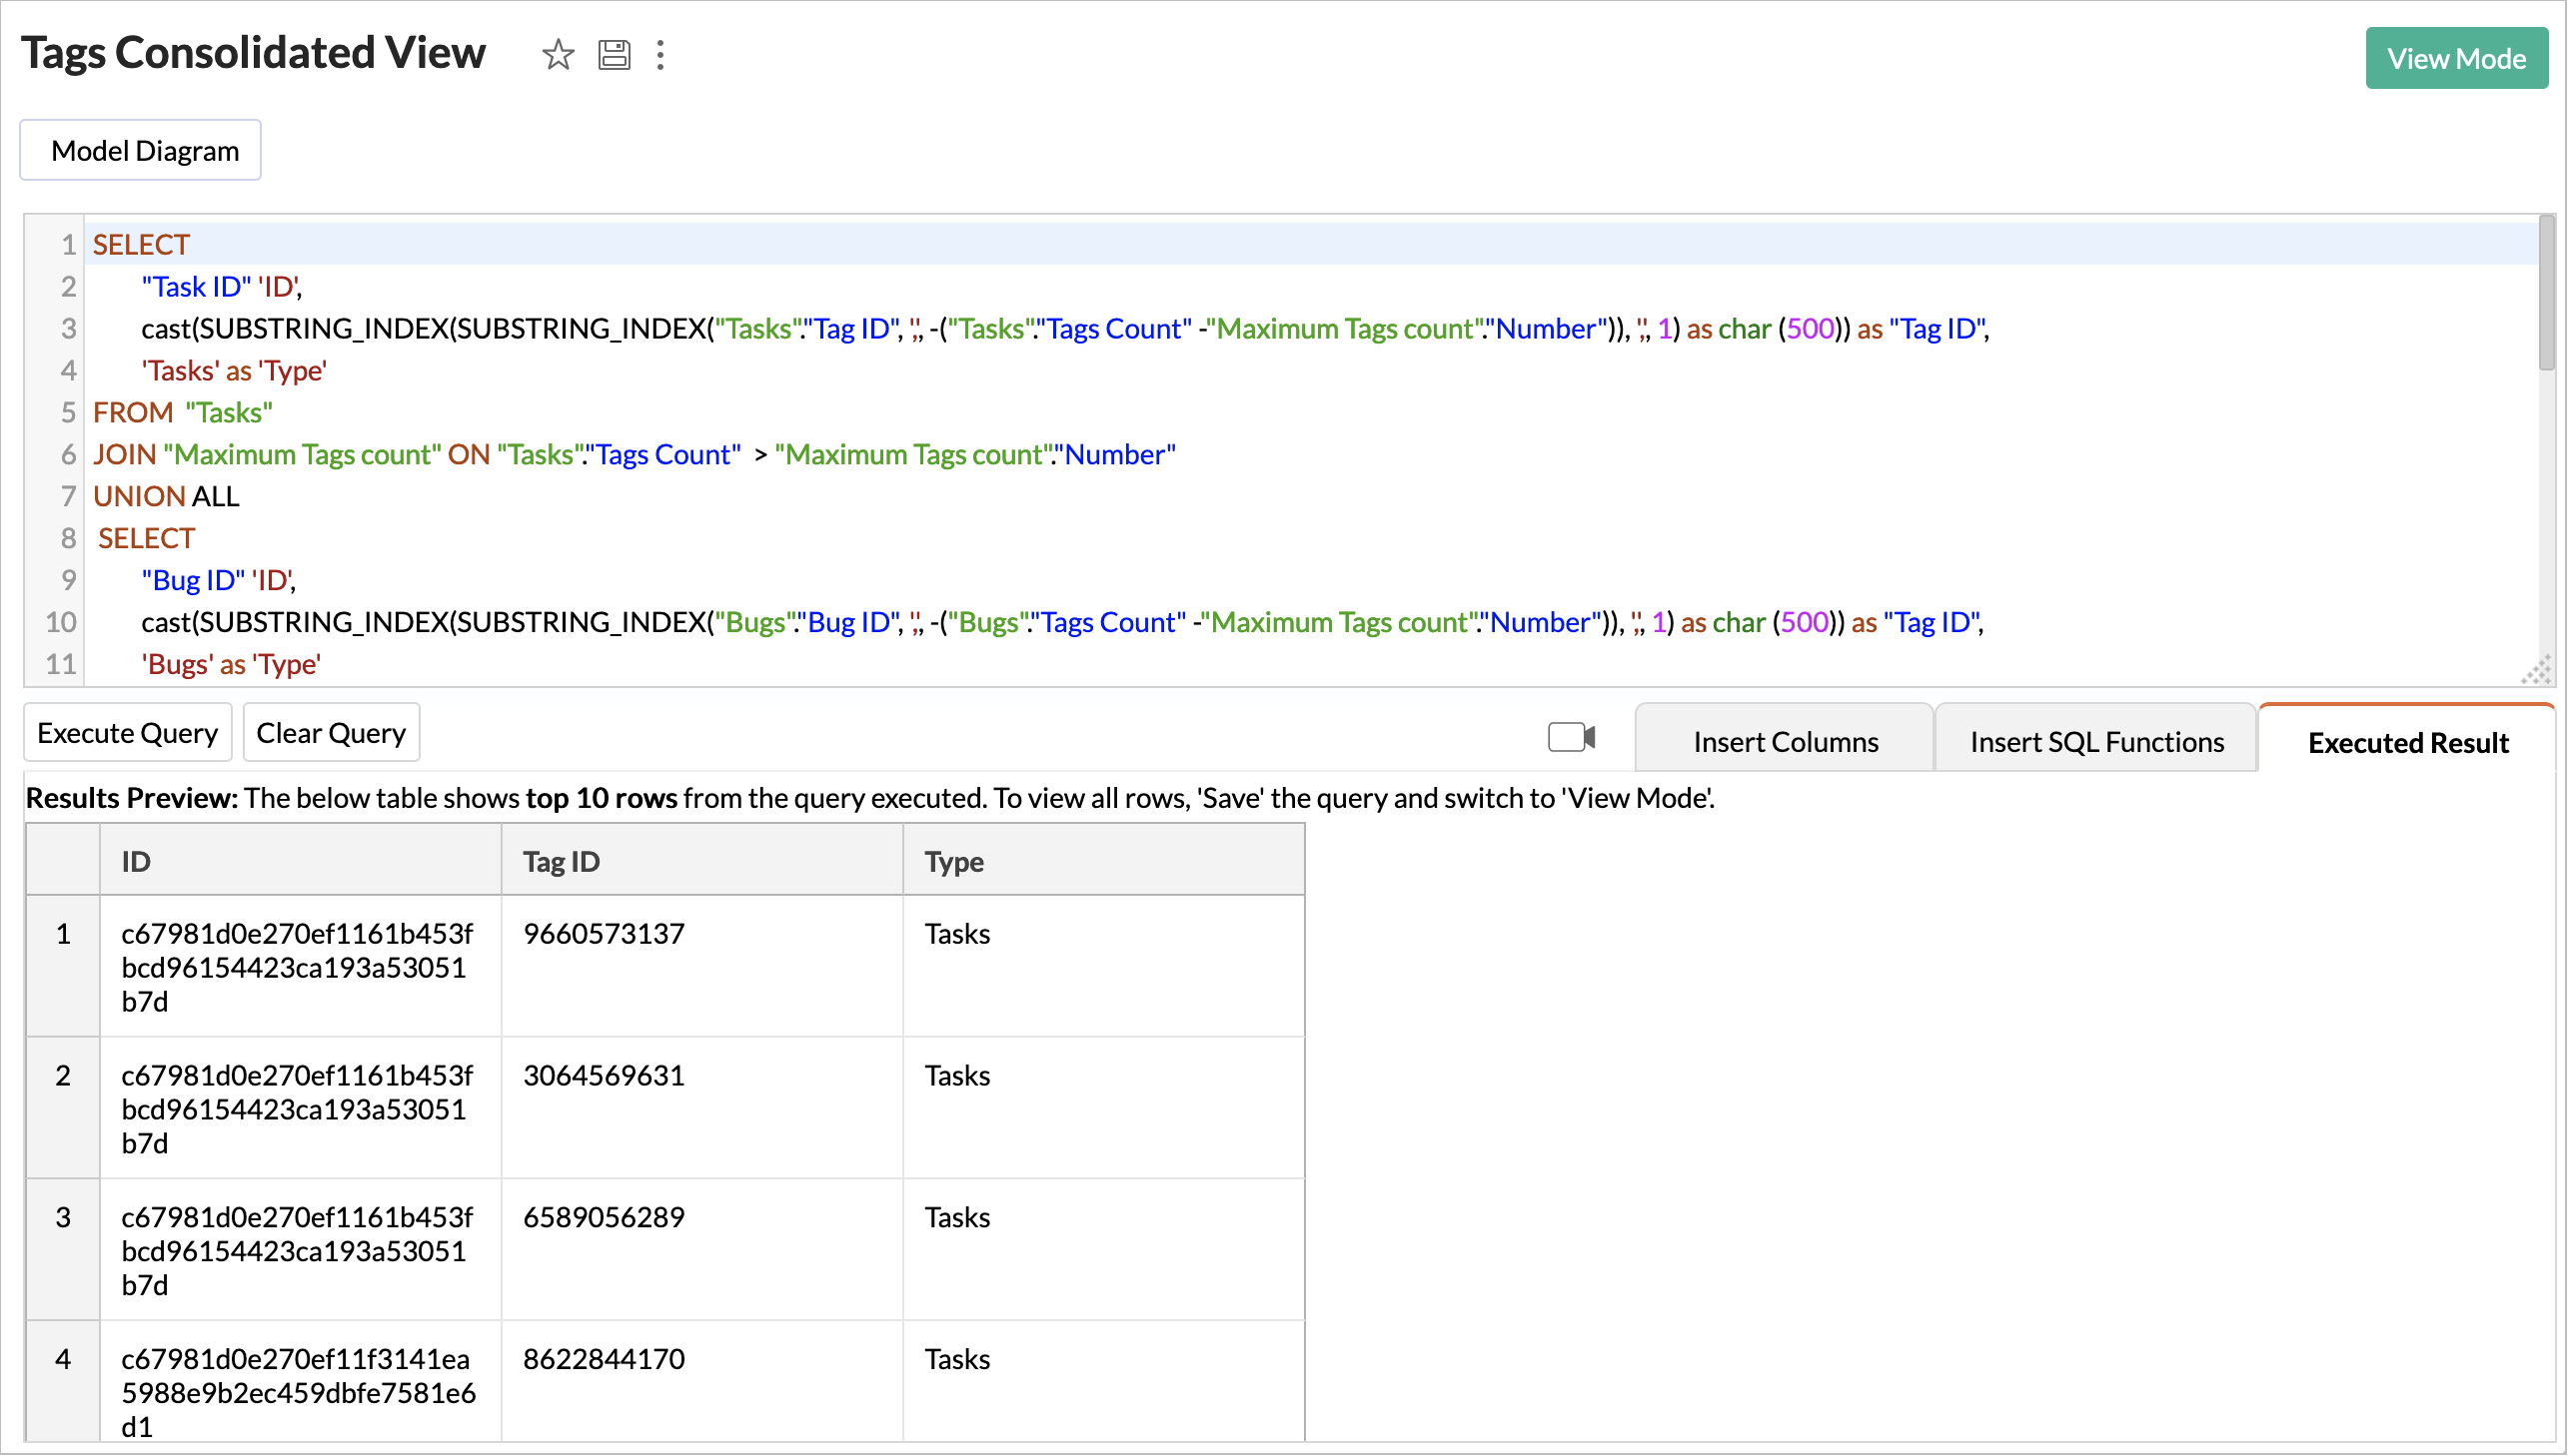Select the cell with Tag ID 9660573137

pos(604,934)
